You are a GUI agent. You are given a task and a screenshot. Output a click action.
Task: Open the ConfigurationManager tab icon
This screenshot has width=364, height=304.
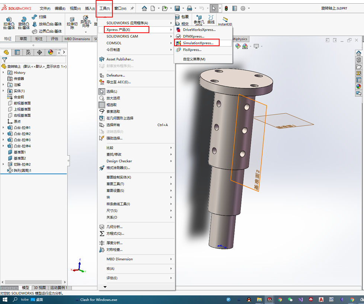pyautogui.click(x=28, y=52)
